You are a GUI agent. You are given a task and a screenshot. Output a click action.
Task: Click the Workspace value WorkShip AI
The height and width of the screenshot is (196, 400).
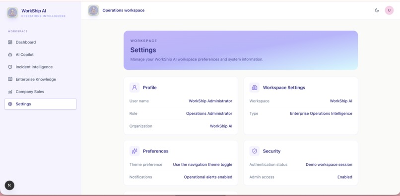[341, 101]
